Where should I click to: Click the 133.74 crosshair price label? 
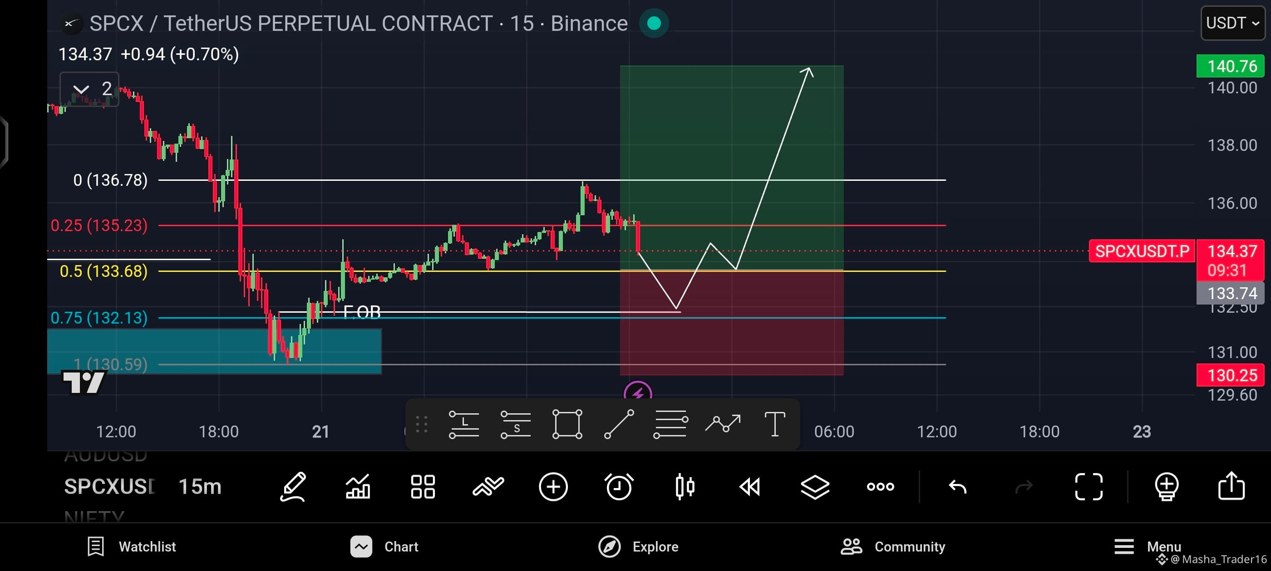pyautogui.click(x=1231, y=293)
